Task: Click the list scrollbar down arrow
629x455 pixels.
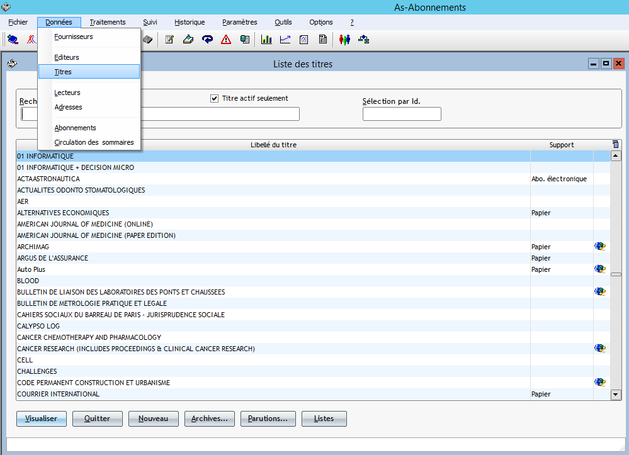Action: (616, 395)
